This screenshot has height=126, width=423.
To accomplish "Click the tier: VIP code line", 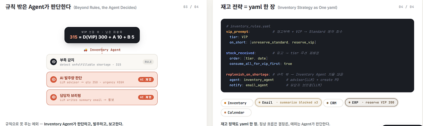I will [x=238, y=37].
